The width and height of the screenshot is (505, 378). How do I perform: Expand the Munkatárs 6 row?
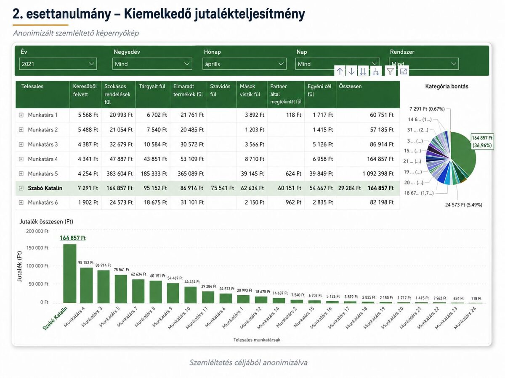click(x=21, y=202)
